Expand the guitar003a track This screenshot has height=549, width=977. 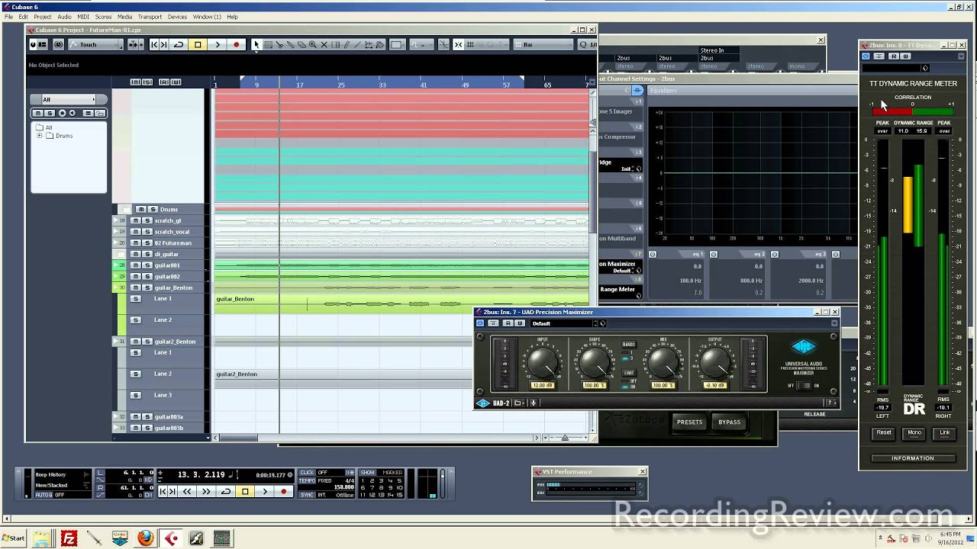click(116, 417)
